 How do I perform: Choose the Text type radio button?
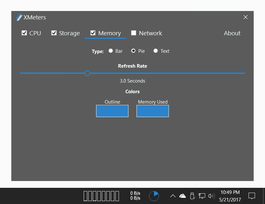[156, 51]
